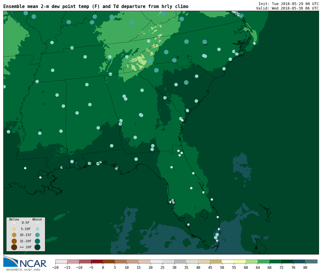Pick the brown 0 to 5 colorbar swatch
Viewport: 322px width, 273px height.
[x=109, y=261]
